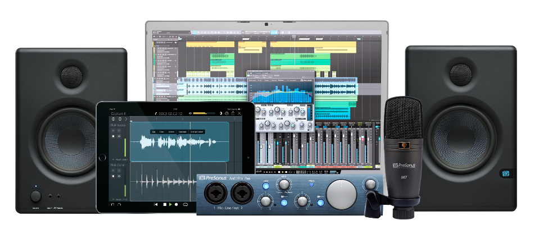Click the second round icon above Rick Vocals track
Screen dimensions: 534x229
point(120,119)
